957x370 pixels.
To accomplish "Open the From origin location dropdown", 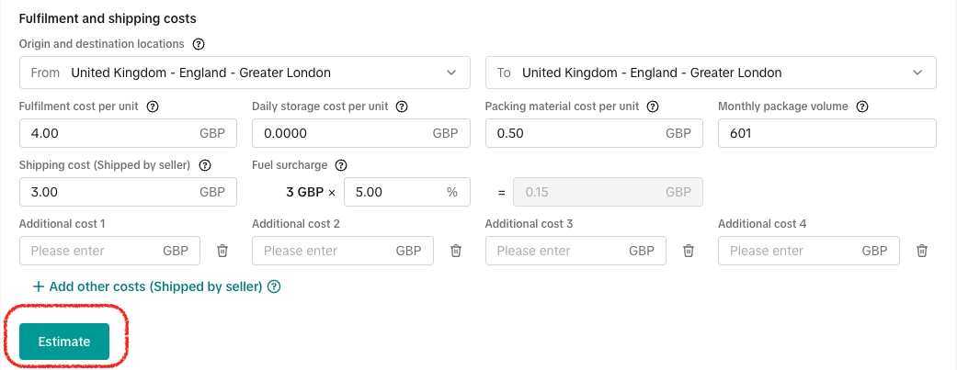I will [x=245, y=73].
